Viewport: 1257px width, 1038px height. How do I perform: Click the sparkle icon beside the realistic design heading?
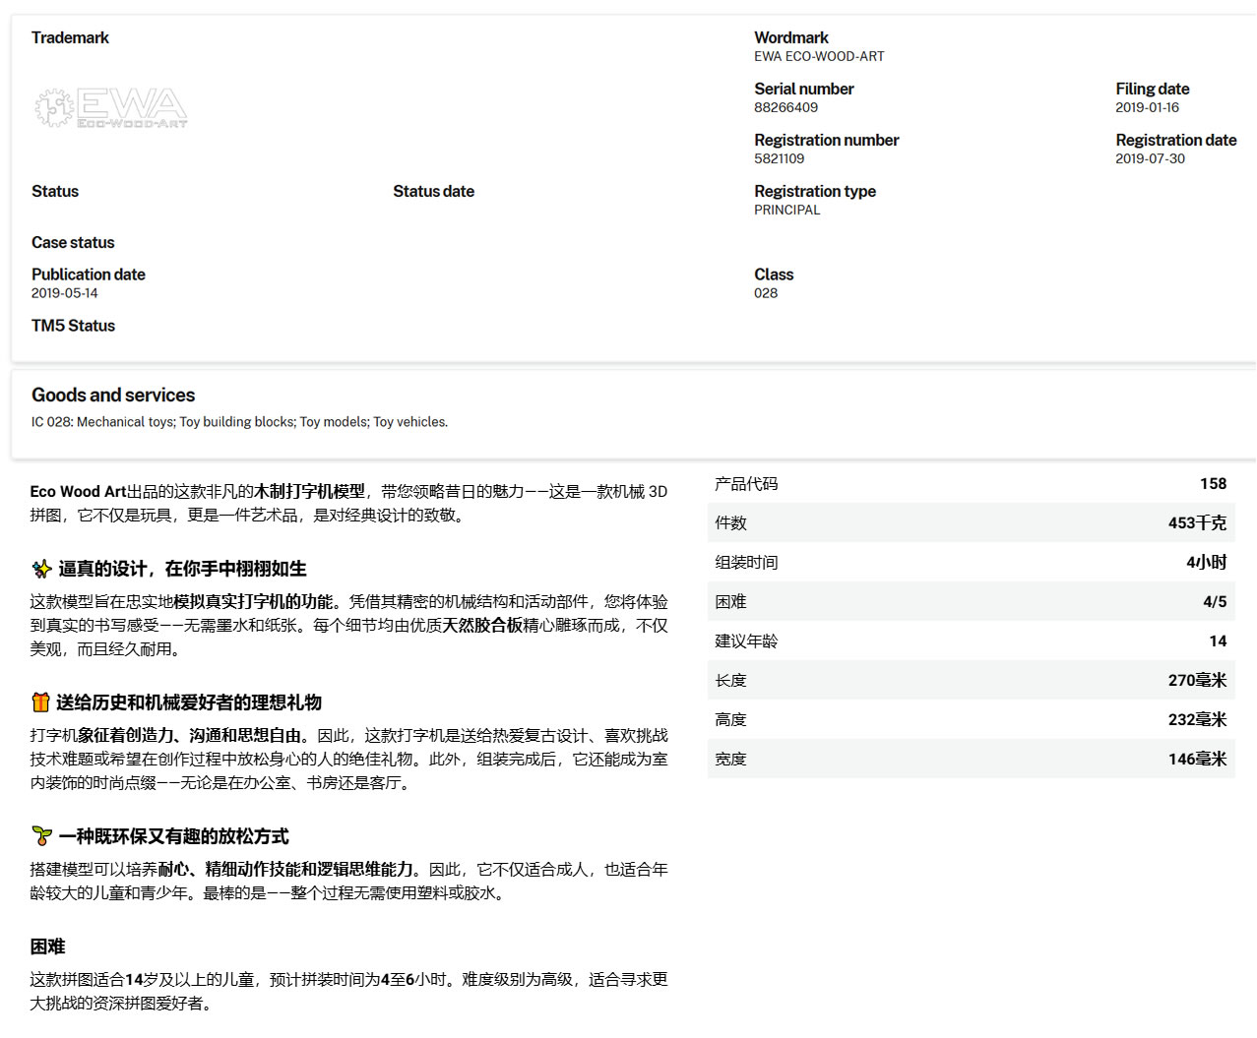tap(40, 568)
